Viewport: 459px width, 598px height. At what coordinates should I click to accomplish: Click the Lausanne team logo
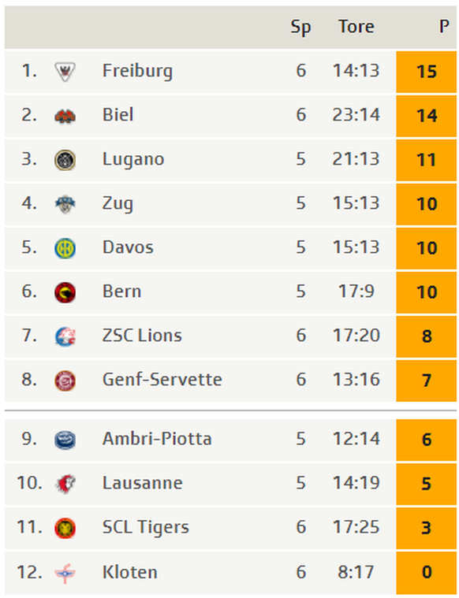[x=65, y=484]
